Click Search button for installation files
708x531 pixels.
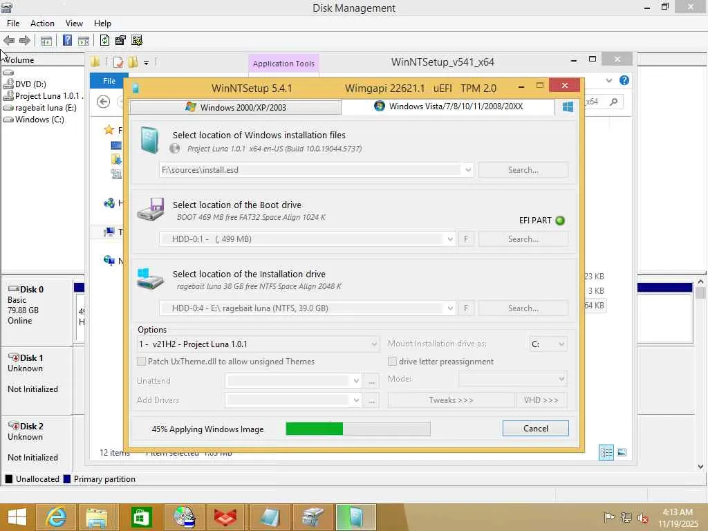[x=523, y=170]
